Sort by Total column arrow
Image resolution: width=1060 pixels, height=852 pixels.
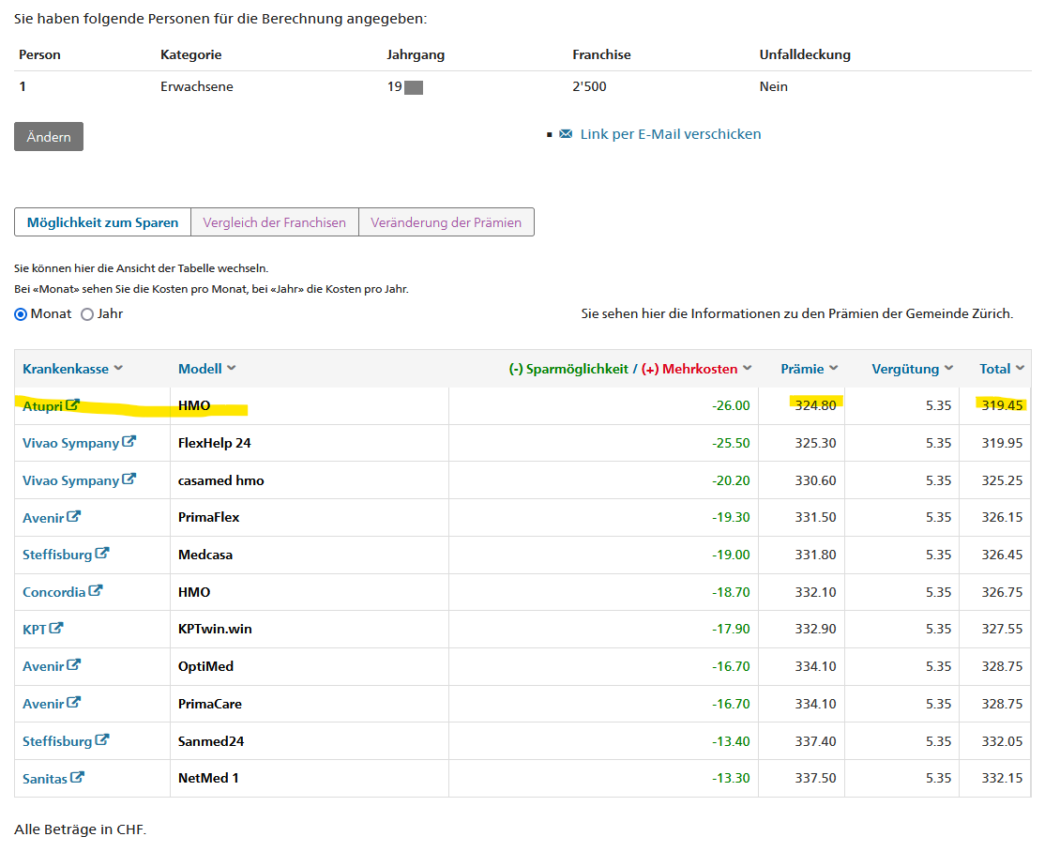1020,368
